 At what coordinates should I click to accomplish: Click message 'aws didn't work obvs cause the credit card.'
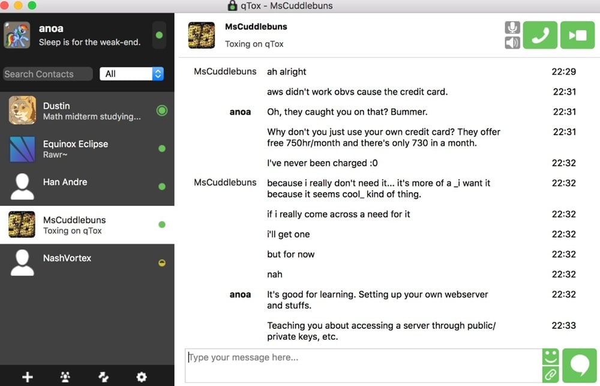click(357, 92)
